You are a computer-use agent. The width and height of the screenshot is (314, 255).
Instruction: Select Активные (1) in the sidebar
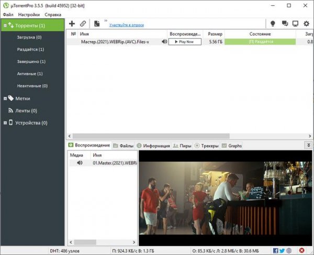pyautogui.click(x=30, y=74)
